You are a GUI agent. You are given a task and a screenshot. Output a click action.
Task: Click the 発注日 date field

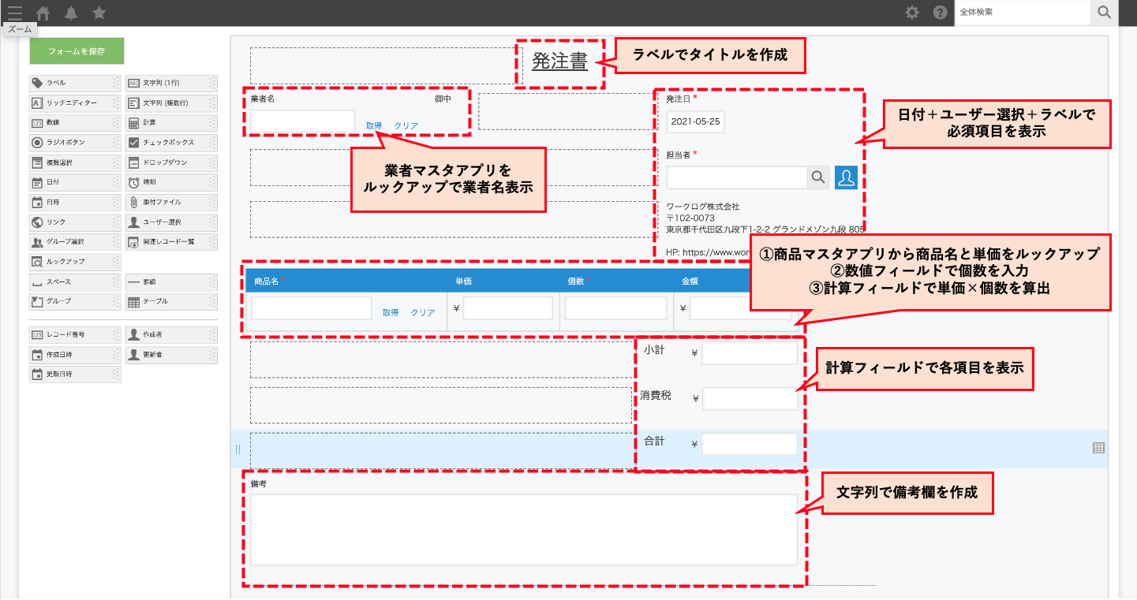click(695, 122)
